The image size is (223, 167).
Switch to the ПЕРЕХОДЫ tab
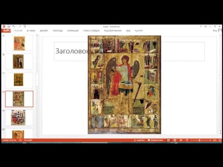[x=58, y=31]
